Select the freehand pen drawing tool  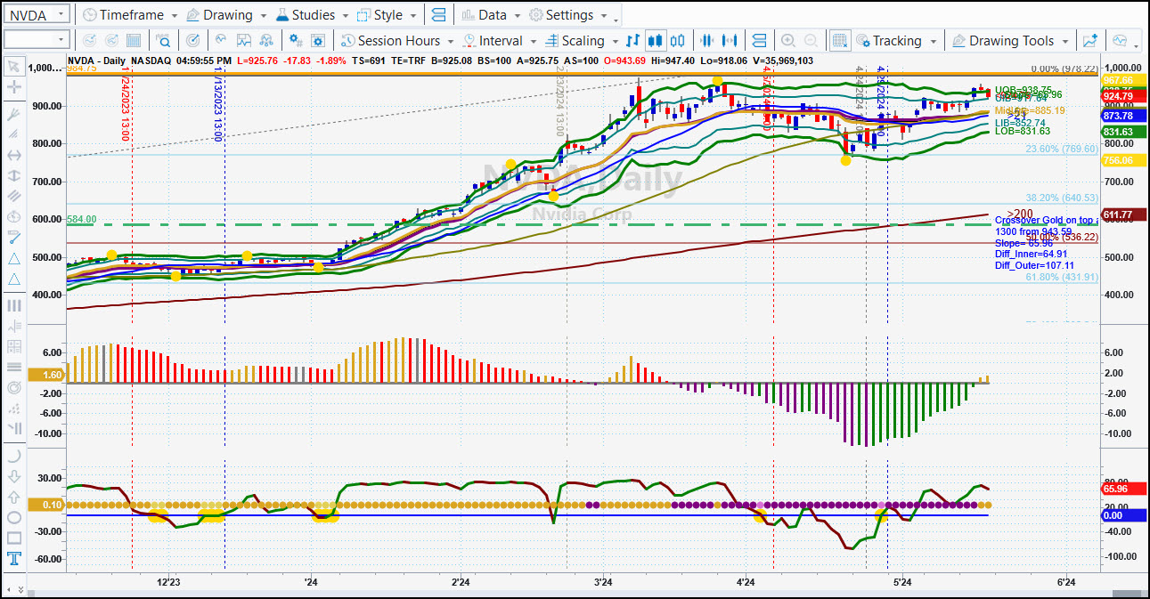click(13, 238)
